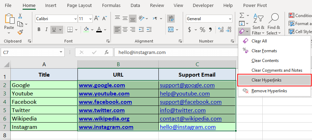This screenshot has width=312, height=140.
Task: Open Sort & Filter menu
Action: (258, 24)
